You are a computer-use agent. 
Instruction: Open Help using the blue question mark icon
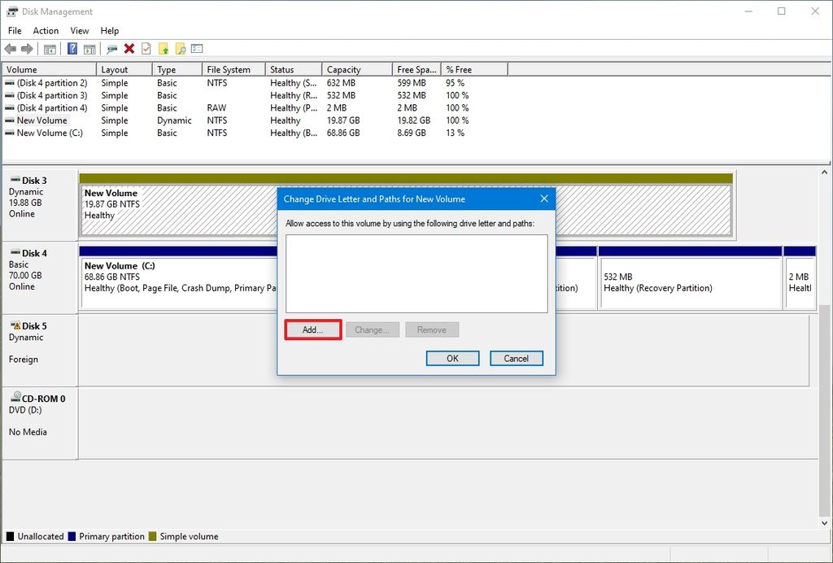point(71,48)
